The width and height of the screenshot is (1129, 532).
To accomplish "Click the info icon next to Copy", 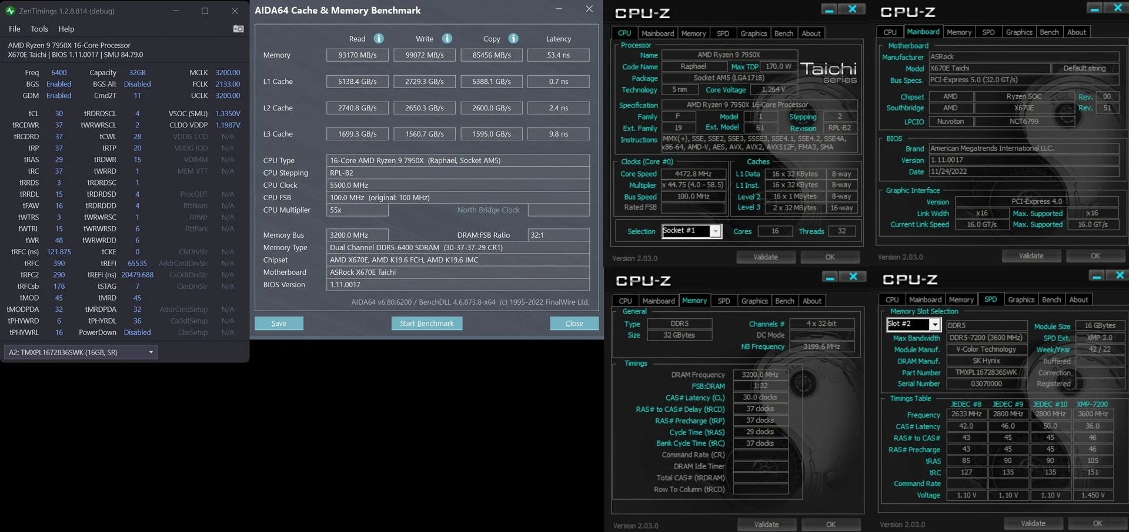I will 513,38.
